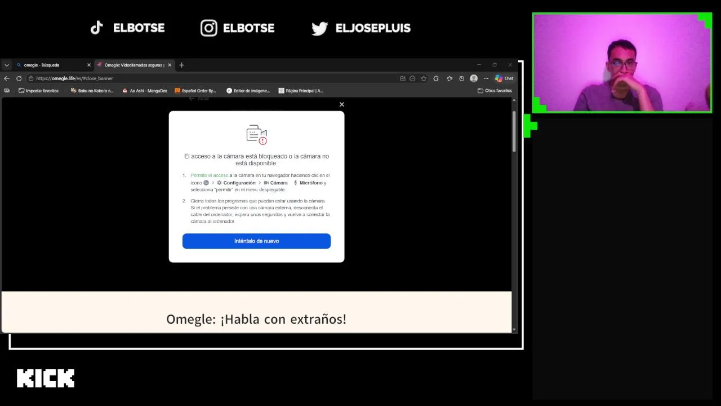Click the page vertical scrollbar thumb

point(514,131)
